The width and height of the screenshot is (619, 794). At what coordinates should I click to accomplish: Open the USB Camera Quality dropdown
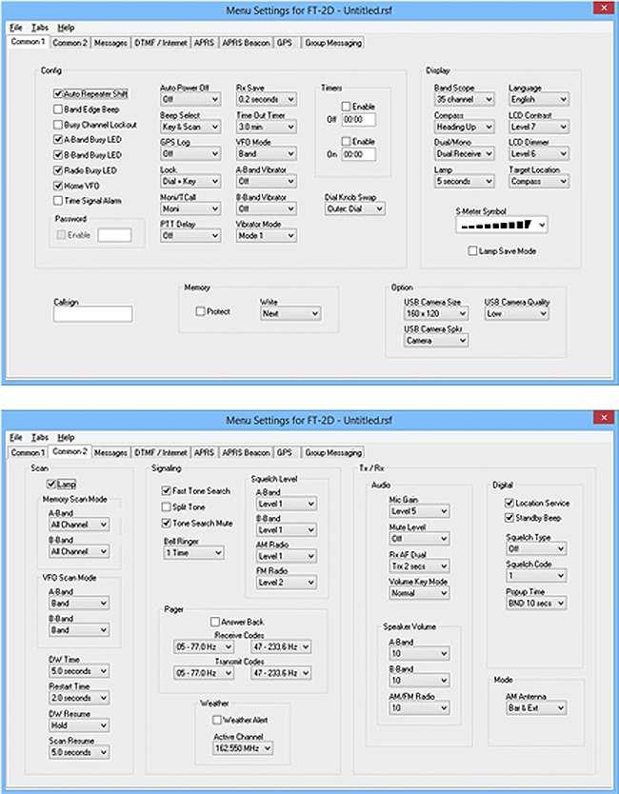tap(517, 313)
